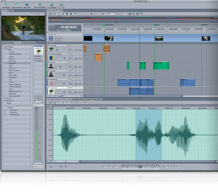Click the Forest FX track tree icon
This screenshot has height=192, width=218.
[51, 92]
